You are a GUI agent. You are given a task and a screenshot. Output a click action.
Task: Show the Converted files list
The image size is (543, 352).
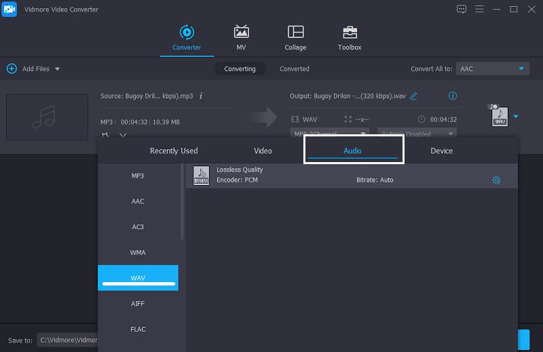coord(294,69)
